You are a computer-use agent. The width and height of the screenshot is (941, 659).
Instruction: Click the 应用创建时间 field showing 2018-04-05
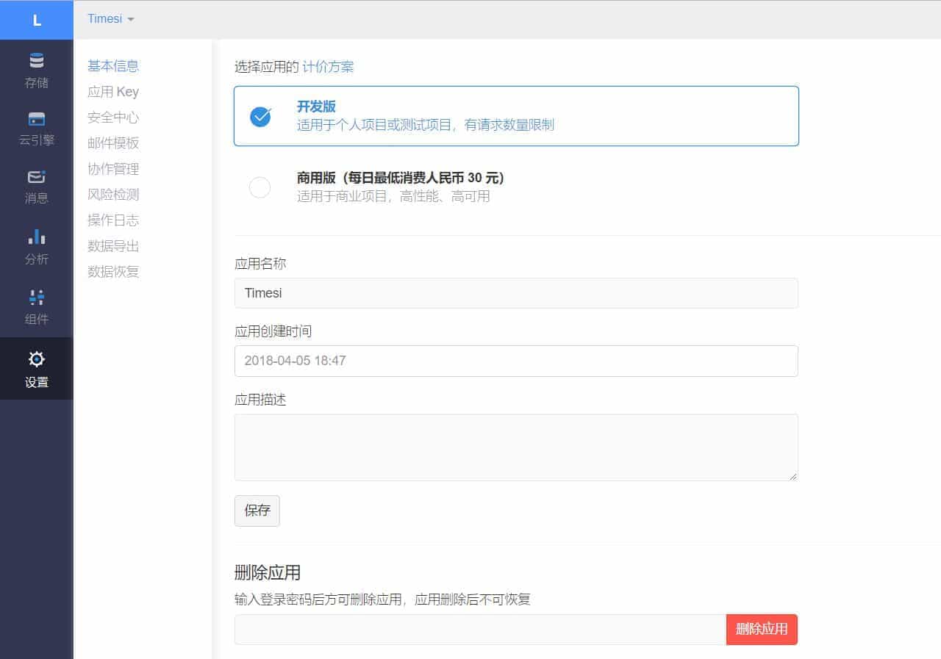pyautogui.click(x=516, y=361)
